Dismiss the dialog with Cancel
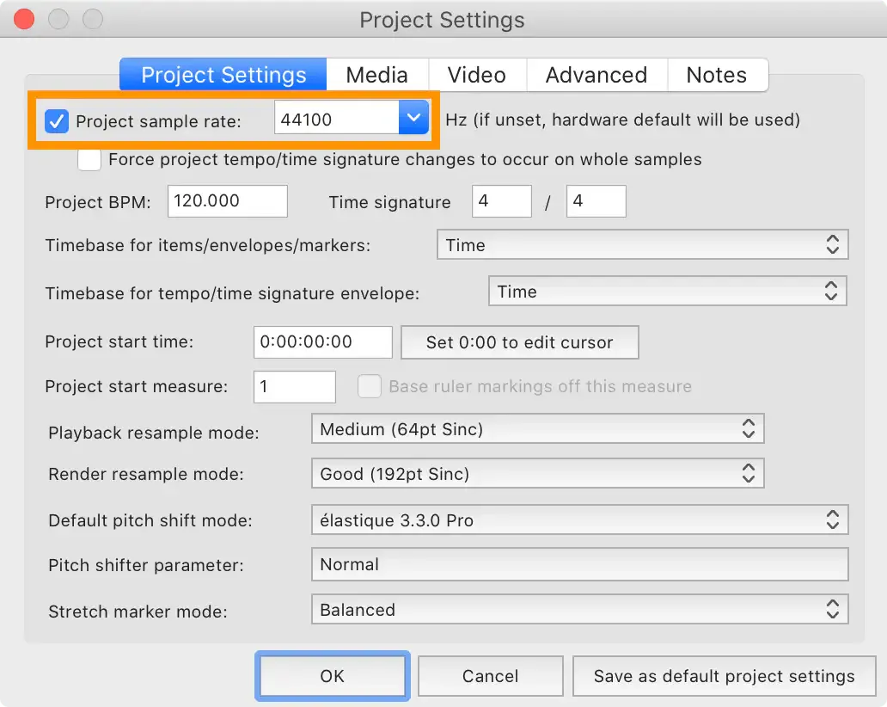This screenshot has height=707, width=887. point(490,676)
